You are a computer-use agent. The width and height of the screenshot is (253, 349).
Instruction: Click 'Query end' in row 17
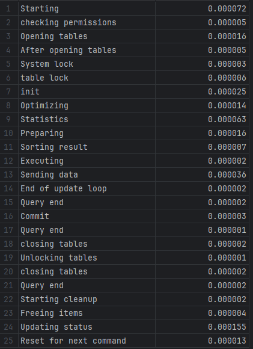tap(42, 230)
